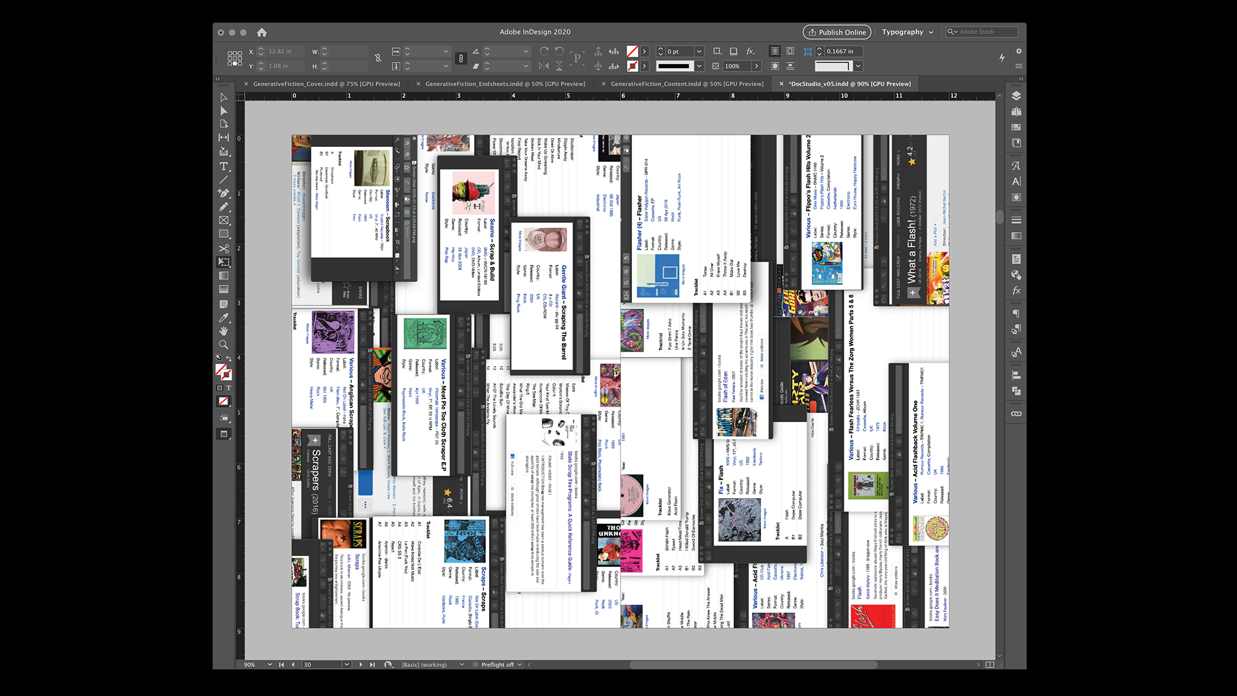
Task: Select the Rectangle Frame tool
Action: (224, 220)
